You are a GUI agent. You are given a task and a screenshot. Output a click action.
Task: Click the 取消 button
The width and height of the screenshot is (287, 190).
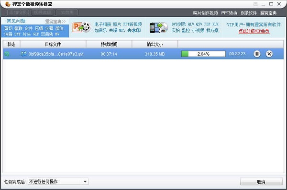click(261, 182)
